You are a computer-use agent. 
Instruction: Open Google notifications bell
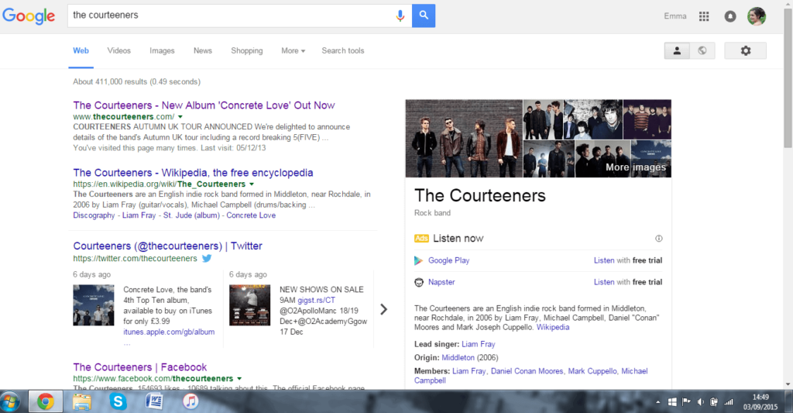(730, 16)
